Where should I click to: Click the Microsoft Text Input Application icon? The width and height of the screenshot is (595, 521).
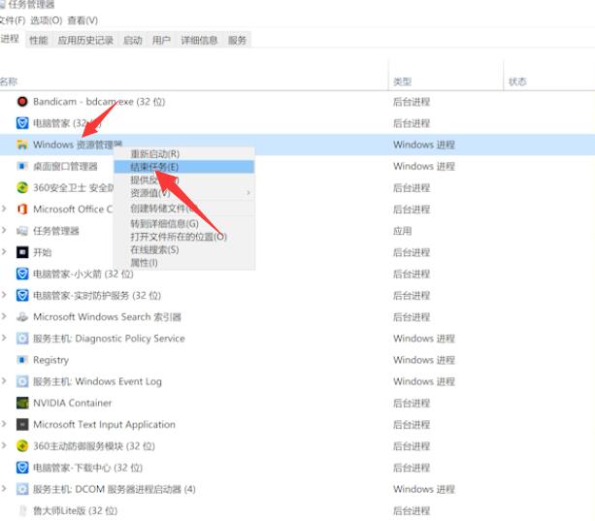pyautogui.click(x=22, y=424)
